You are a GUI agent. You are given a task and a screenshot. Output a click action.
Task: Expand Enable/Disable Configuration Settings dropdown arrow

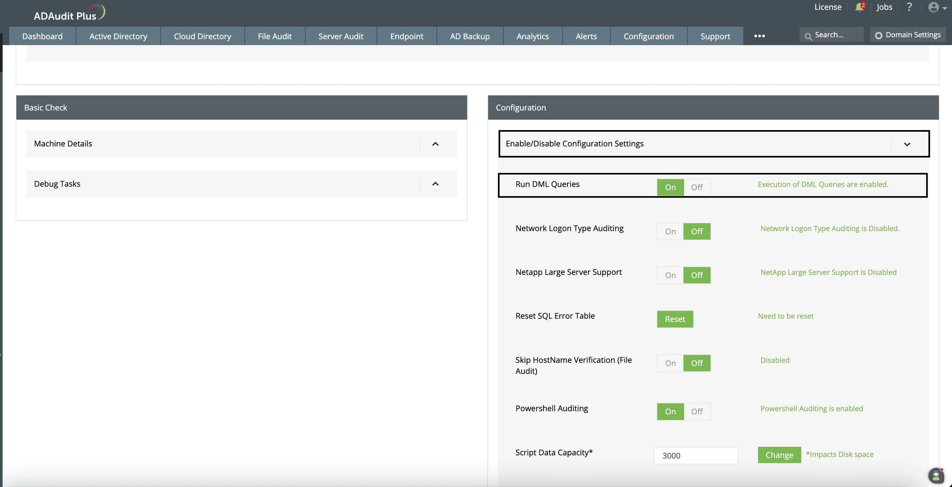coord(907,144)
